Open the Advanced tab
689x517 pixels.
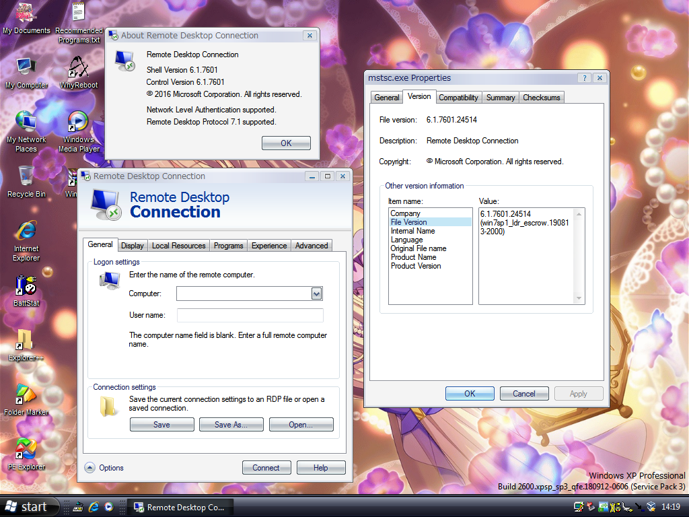pos(312,245)
